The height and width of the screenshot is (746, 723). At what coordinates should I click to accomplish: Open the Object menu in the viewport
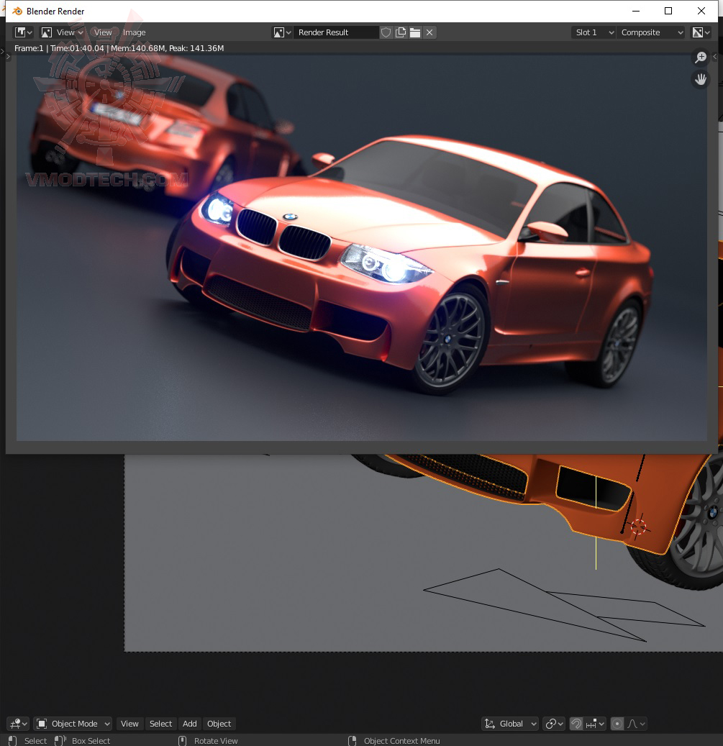(219, 724)
